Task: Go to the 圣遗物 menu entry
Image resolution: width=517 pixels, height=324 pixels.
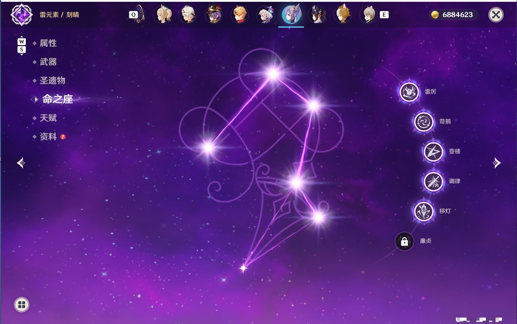Action: click(x=52, y=81)
